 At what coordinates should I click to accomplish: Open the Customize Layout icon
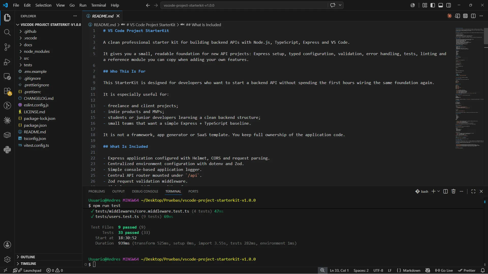(425, 5)
